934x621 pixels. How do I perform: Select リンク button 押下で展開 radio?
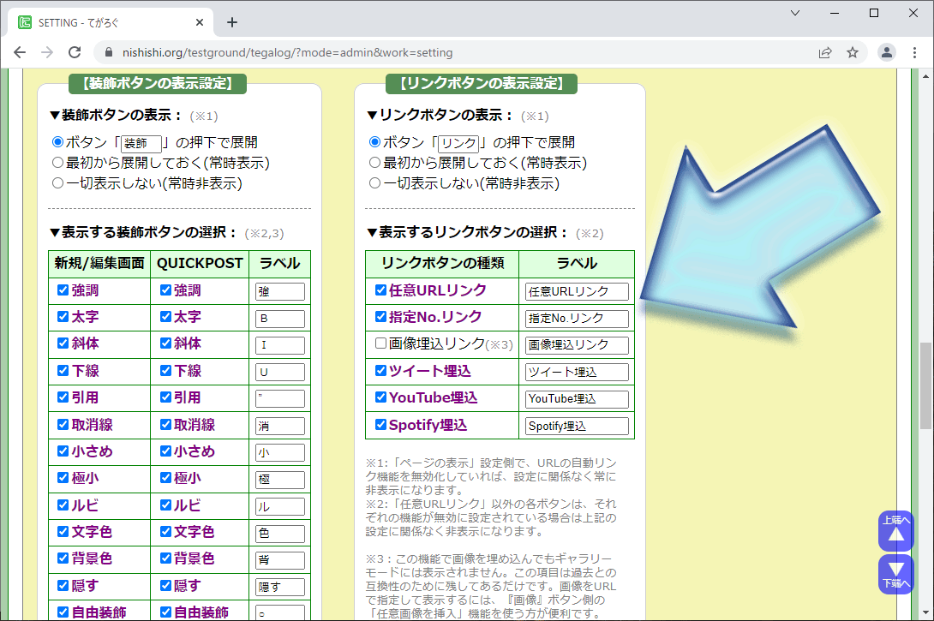tap(374, 141)
